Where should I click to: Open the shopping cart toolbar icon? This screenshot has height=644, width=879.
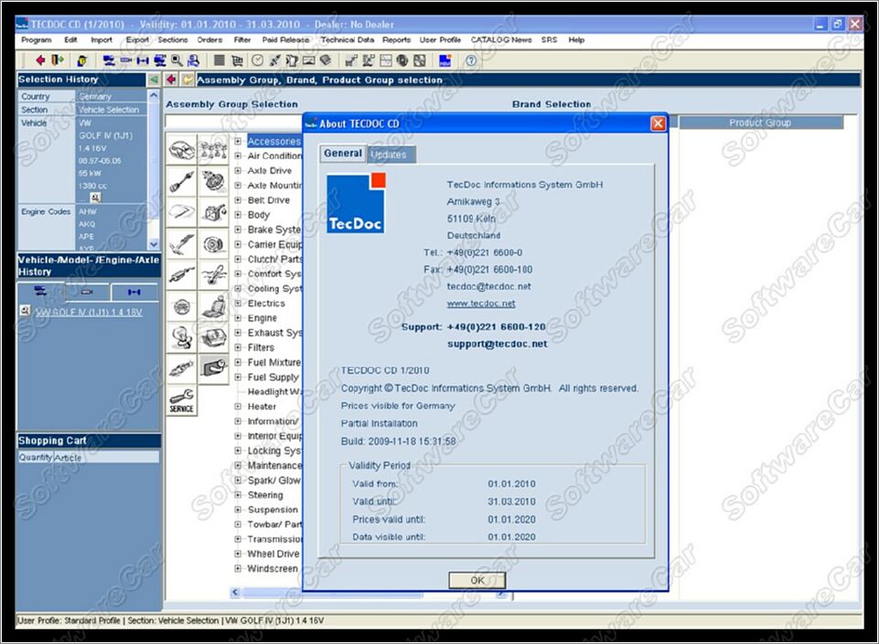237,60
